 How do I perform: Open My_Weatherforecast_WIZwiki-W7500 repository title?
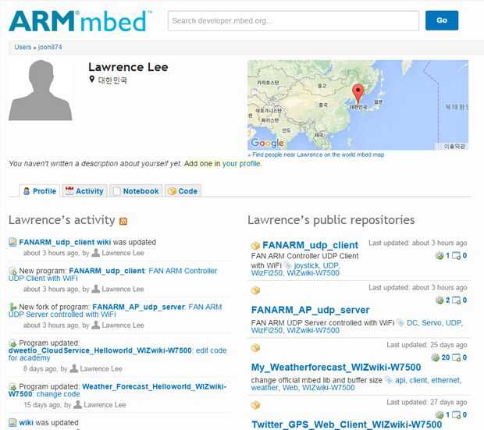(336, 368)
